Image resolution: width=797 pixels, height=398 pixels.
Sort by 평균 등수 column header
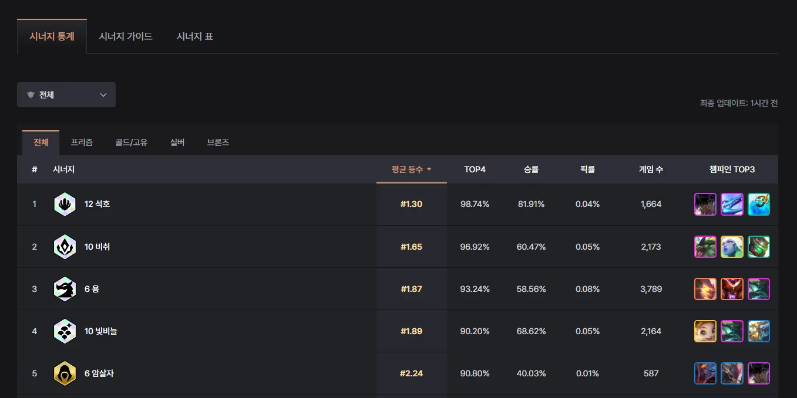coord(411,169)
